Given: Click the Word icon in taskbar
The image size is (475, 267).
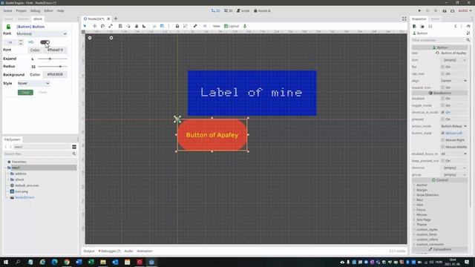Looking at the screenshot, I should click(79, 262).
